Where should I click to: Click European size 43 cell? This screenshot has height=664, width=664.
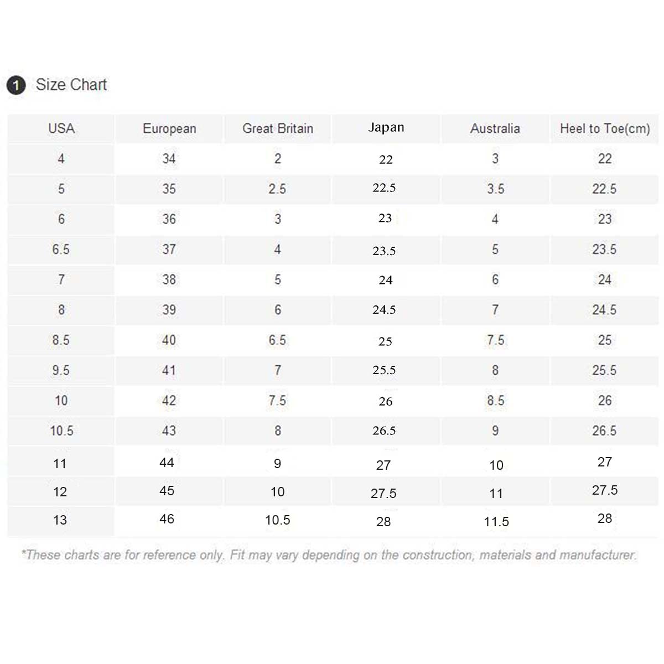tap(169, 431)
